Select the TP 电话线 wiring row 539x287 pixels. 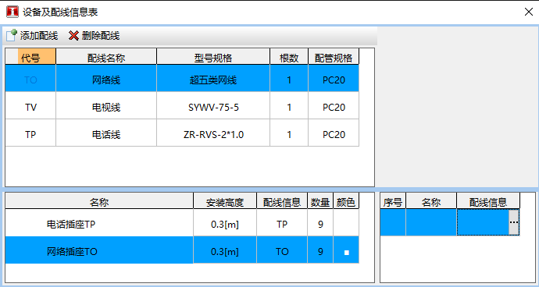tap(182, 135)
